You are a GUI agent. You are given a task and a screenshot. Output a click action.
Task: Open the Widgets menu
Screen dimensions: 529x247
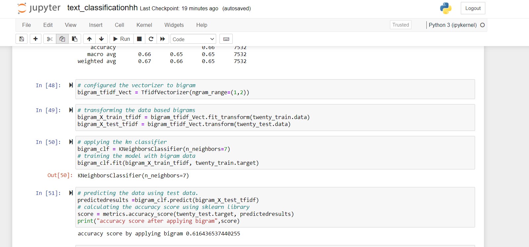pos(174,25)
